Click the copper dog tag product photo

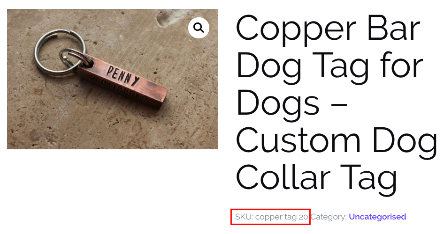click(113, 79)
